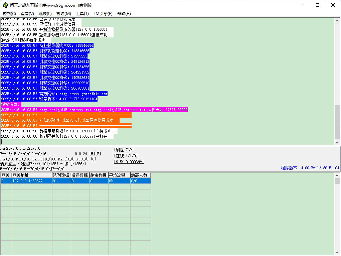Click the [在线:1/1/0] status label
Image resolution: width=341 pixels, height=256 pixels.
click(126, 156)
